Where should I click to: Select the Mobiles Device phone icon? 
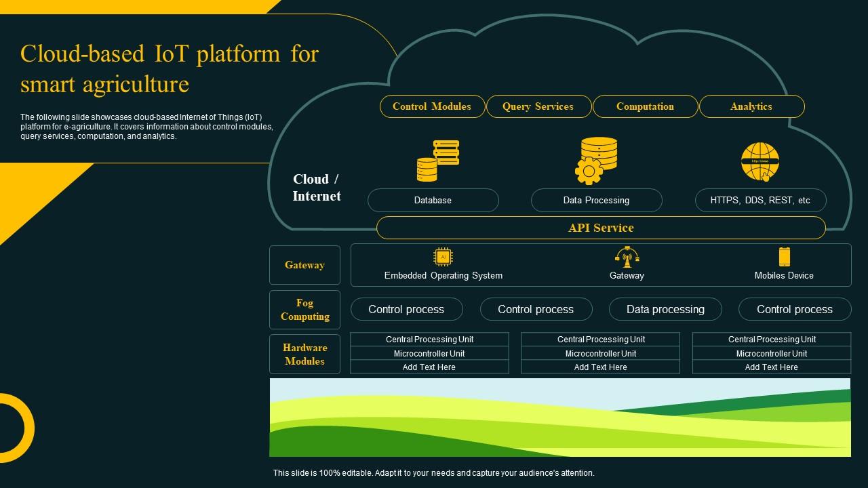coord(784,257)
